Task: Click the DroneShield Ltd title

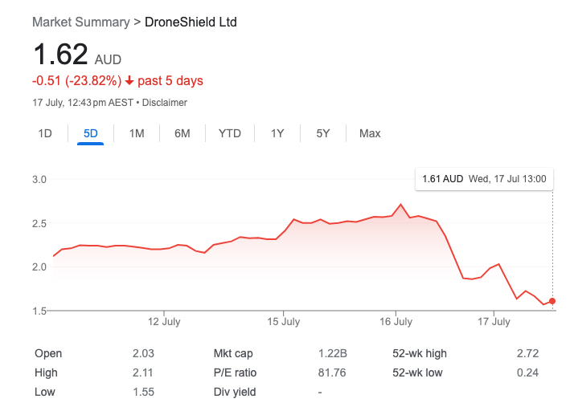Action: [x=191, y=22]
